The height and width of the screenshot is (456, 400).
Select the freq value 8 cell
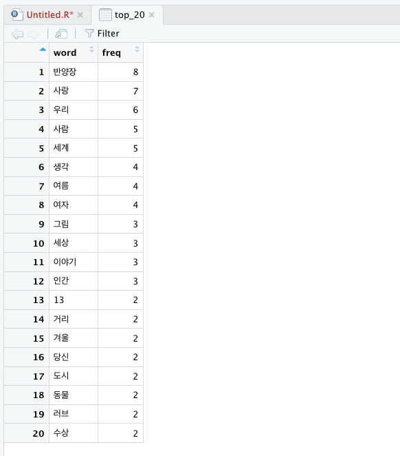coord(121,72)
